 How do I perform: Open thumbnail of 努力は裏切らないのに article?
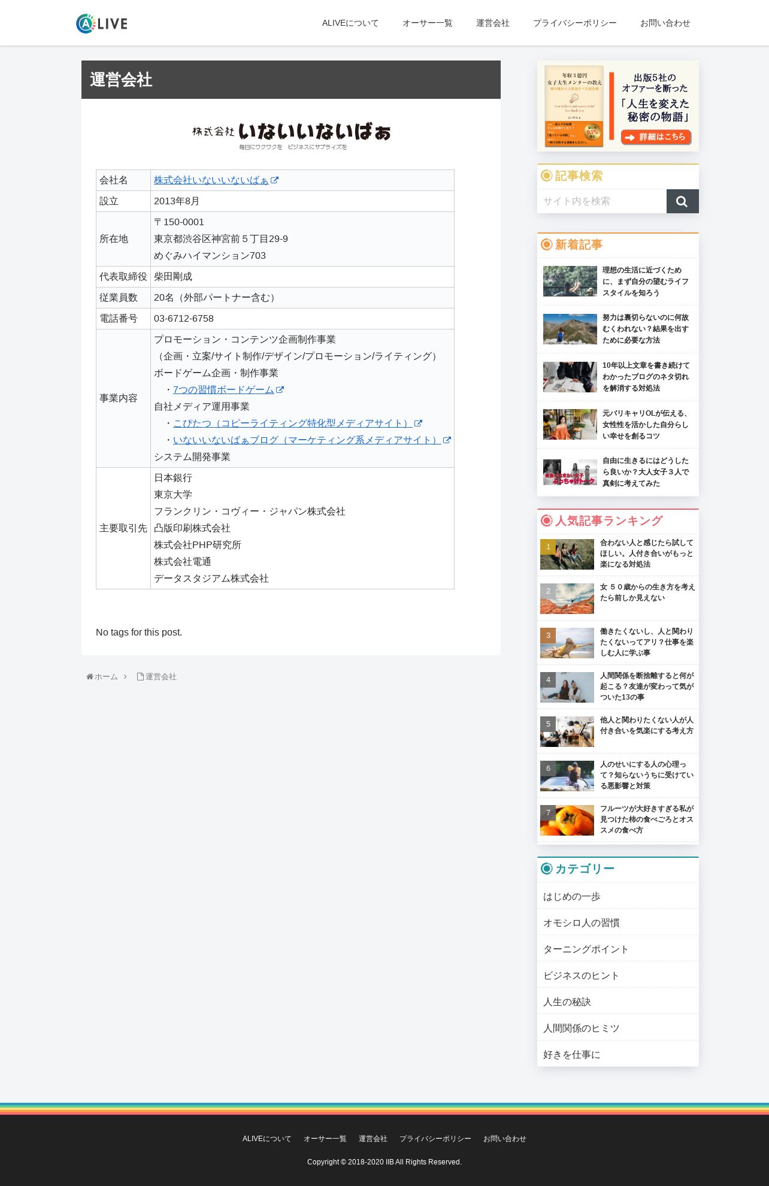coord(570,329)
